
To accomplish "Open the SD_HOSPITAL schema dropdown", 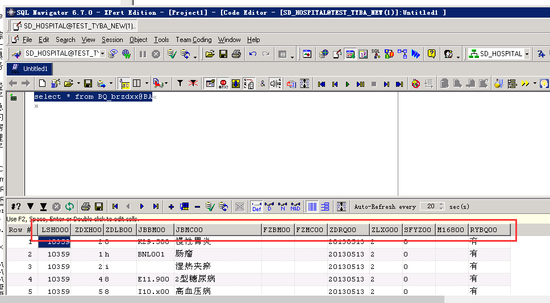I will point(527,54).
